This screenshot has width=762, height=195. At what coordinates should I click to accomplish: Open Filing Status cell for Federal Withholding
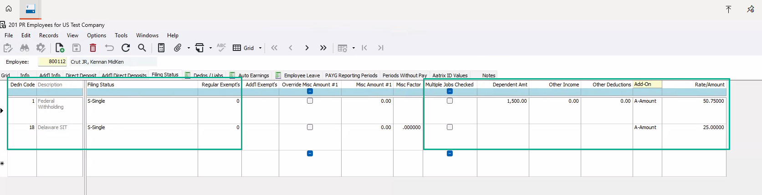coord(142,110)
